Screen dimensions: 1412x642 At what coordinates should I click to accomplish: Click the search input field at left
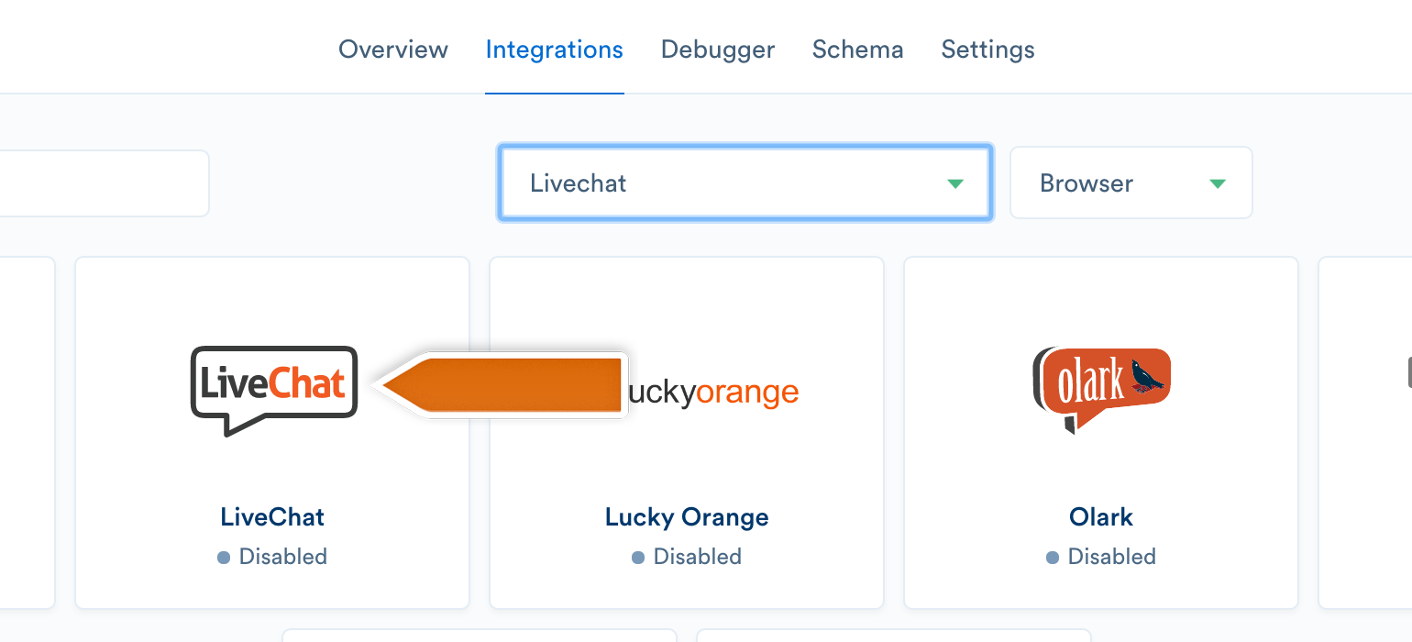coord(103,183)
